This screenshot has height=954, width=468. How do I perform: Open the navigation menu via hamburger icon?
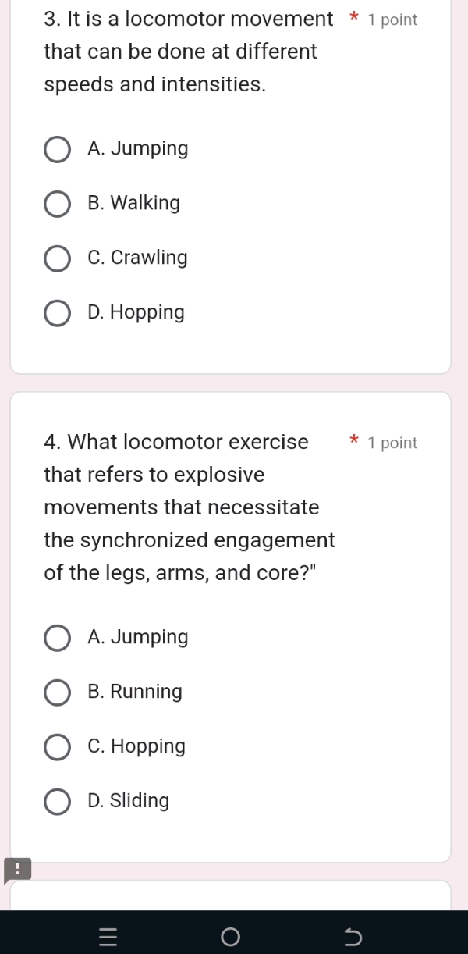108,936
